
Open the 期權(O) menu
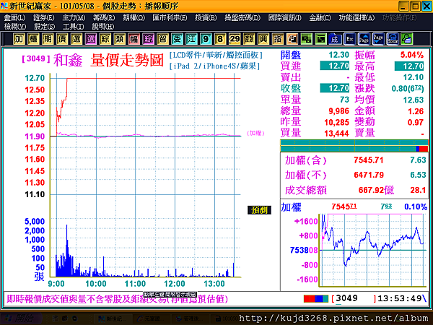[x=134, y=18]
